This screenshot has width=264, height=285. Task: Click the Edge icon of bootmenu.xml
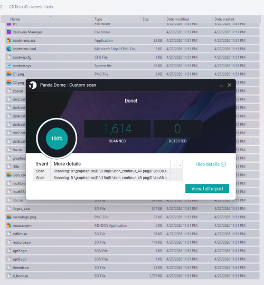[9, 49]
